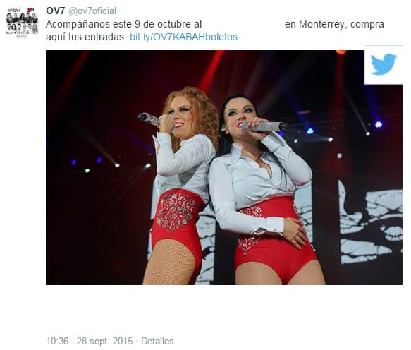Click the Detalles link
The width and height of the screenshot is (411, 350).
(x=157, y=341)
